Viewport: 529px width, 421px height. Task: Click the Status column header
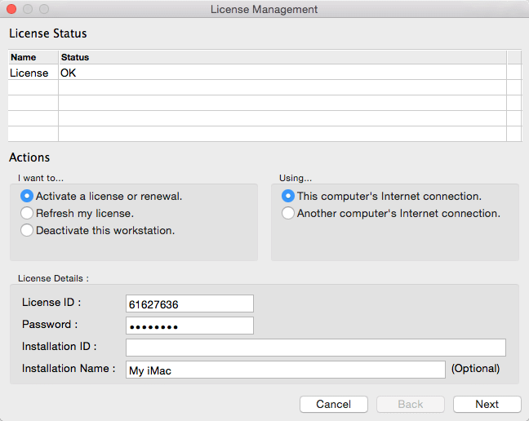point(282,57)
